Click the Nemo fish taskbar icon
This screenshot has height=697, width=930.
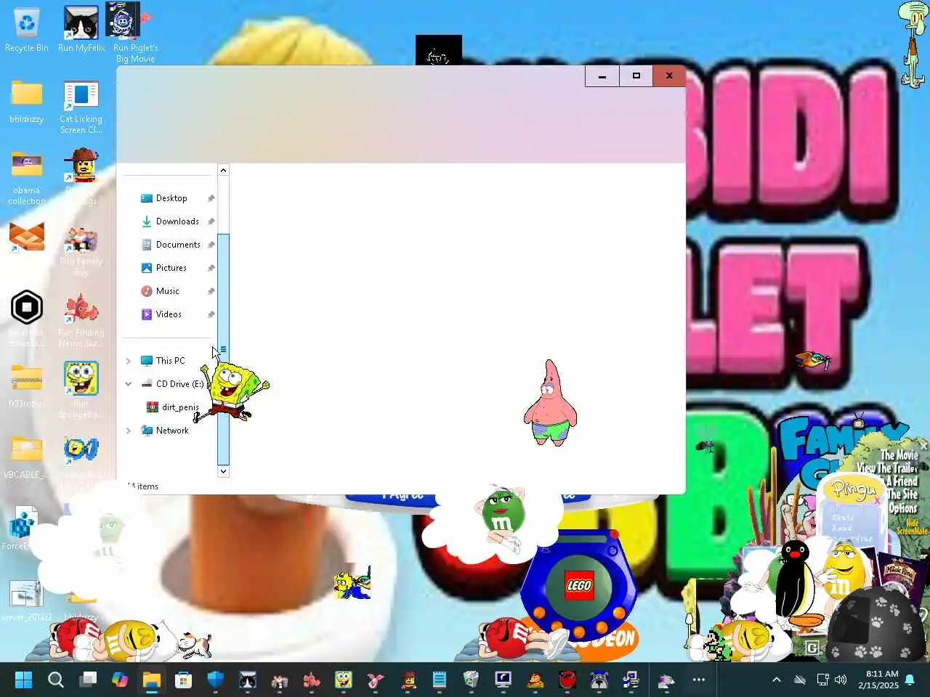[312, 680]
